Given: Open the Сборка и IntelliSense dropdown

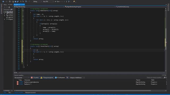Looking at the screenshot, I should (x=77, y=78).
